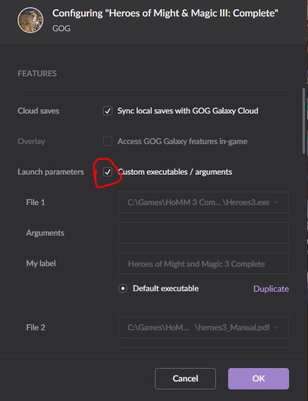This screenshot has width=308, height=401.
Task: Edit the My label text field
Action: point(204,264)
